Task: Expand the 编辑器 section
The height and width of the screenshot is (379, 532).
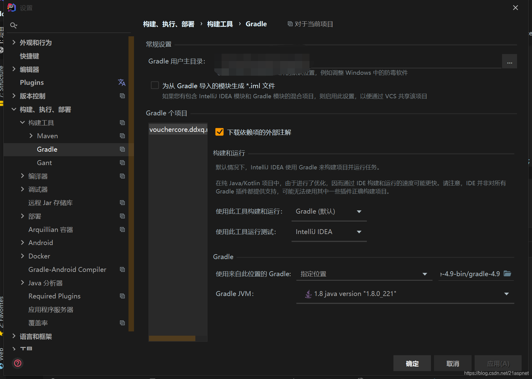Action: coord(14,69)
